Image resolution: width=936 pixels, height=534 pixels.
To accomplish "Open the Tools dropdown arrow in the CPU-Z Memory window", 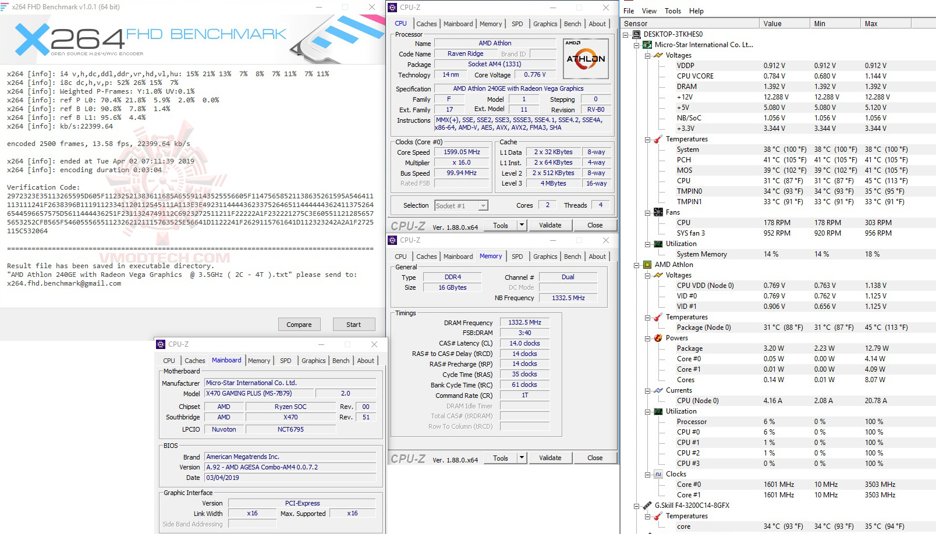I will [522, 458].
